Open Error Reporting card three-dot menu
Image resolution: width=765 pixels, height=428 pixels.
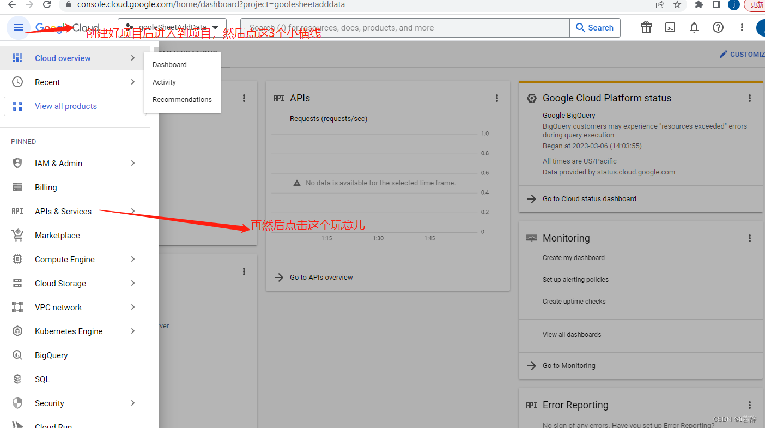tap(750, 405)
